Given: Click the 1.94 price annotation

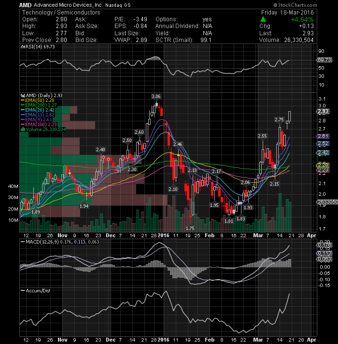Looking at the screenshot, I should point(84,206).
